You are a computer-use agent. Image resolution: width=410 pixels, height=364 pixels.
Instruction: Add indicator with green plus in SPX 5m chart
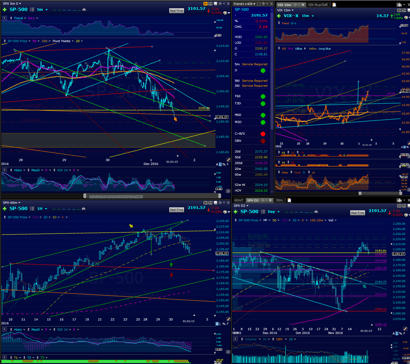pos(5,10)
